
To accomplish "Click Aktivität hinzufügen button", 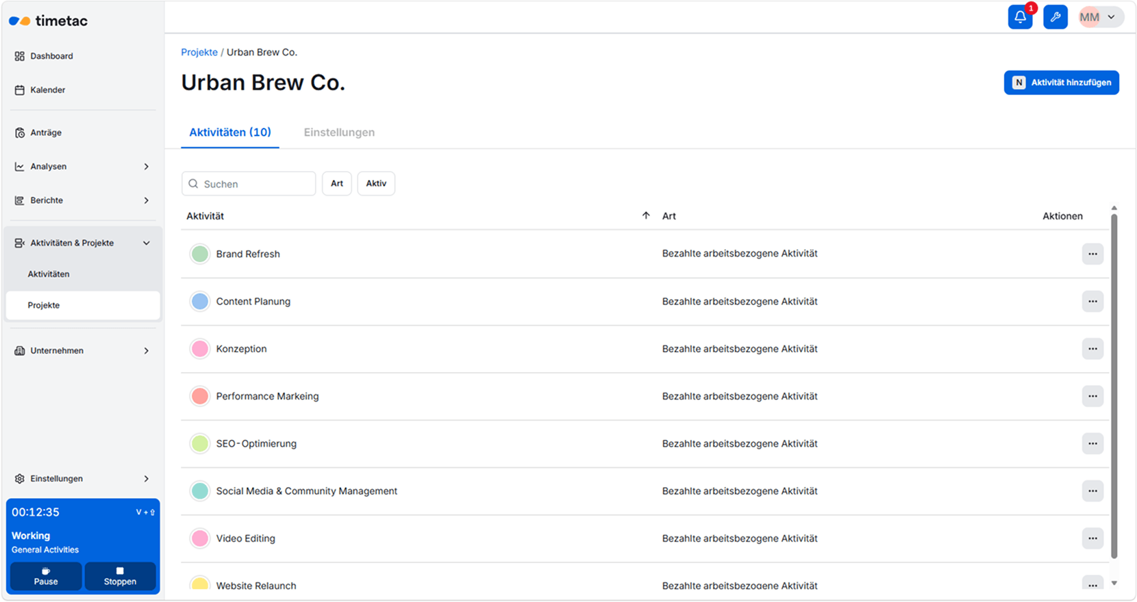I will pyautogui.click(x=1062, y=83).
